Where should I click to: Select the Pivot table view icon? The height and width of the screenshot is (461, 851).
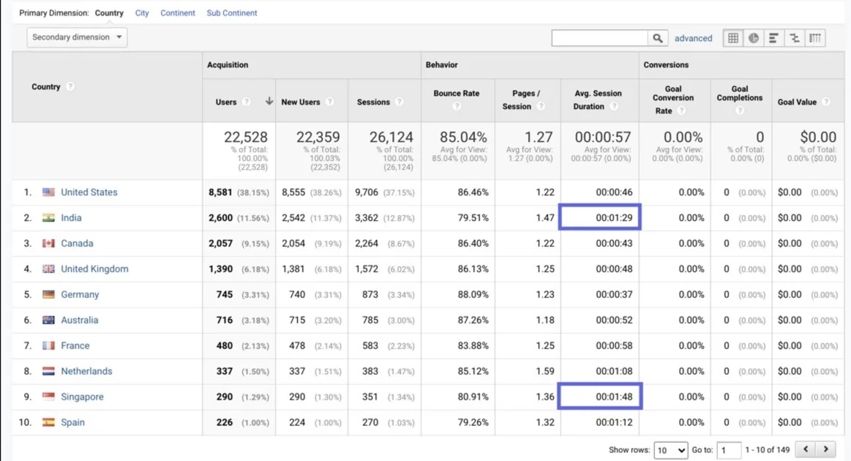click(x=815, y=39)
